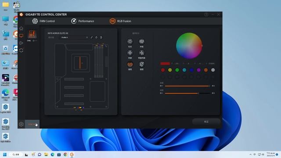281x158 pixels.
Task: Select the bottom LED header strip on motherboard
Action: click(x=79, y=108)
